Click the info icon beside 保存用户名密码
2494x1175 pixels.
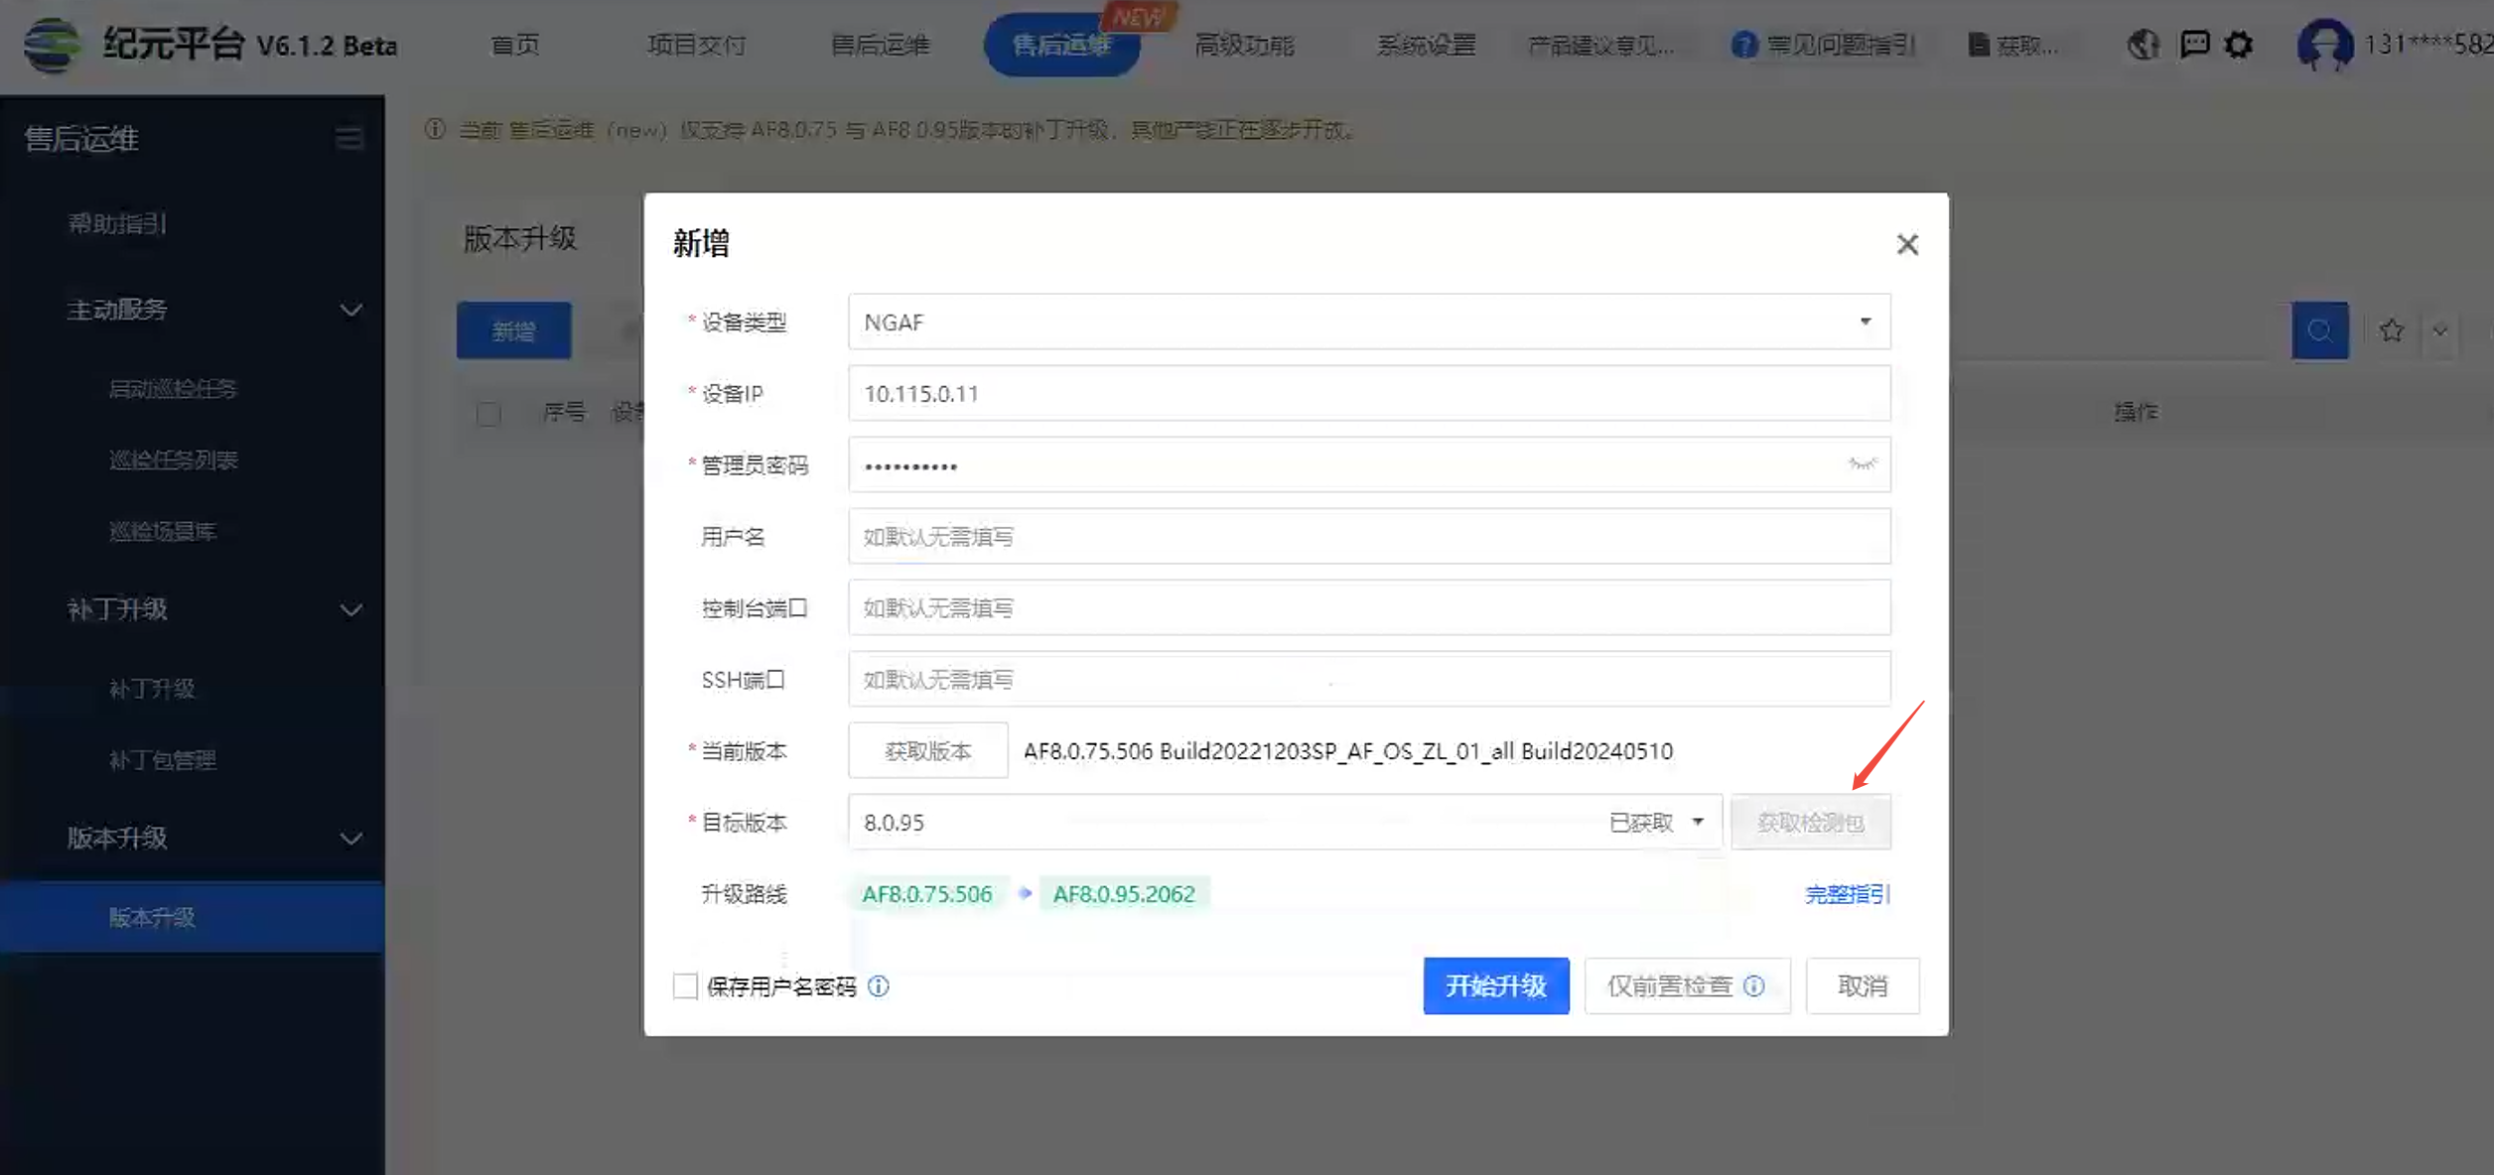[879, 985]
